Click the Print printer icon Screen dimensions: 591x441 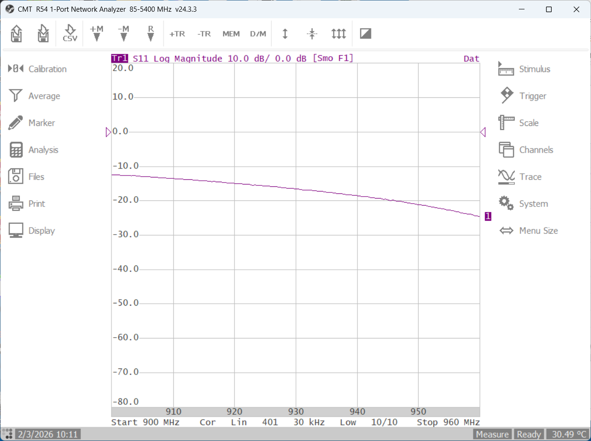(16, 204)
